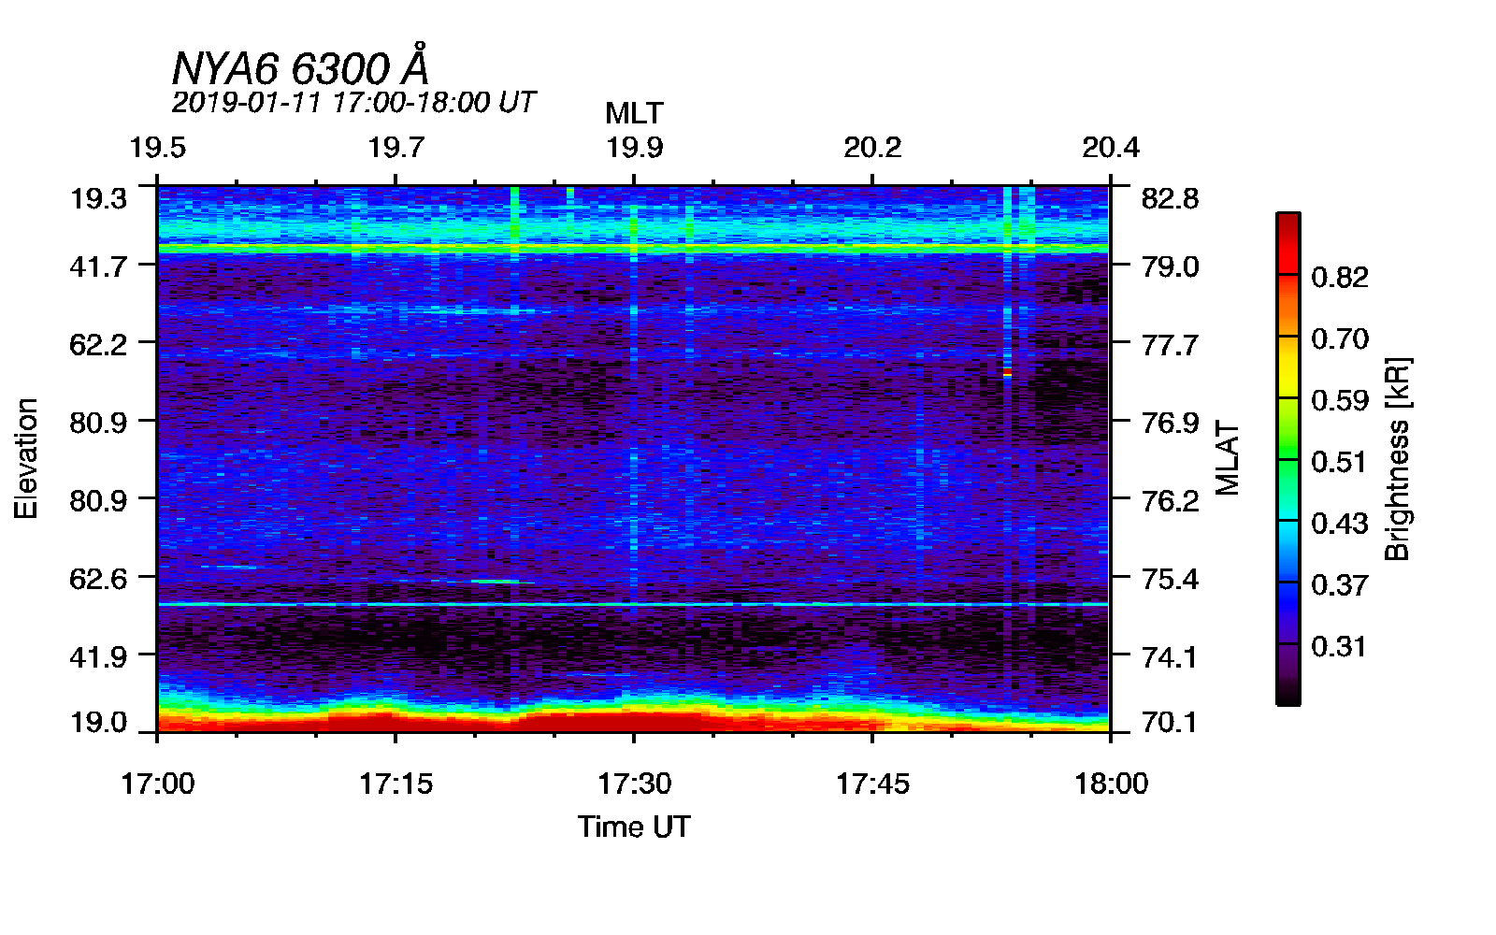
Task: Click the "Elevation" axis label
Action: point(26,458)
